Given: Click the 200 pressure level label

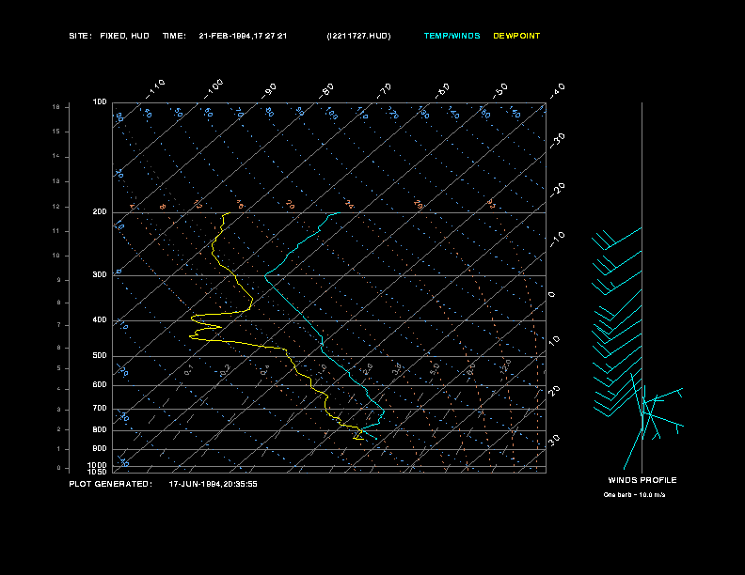Looking at the screenshot, I should click(x=100, y=212).
